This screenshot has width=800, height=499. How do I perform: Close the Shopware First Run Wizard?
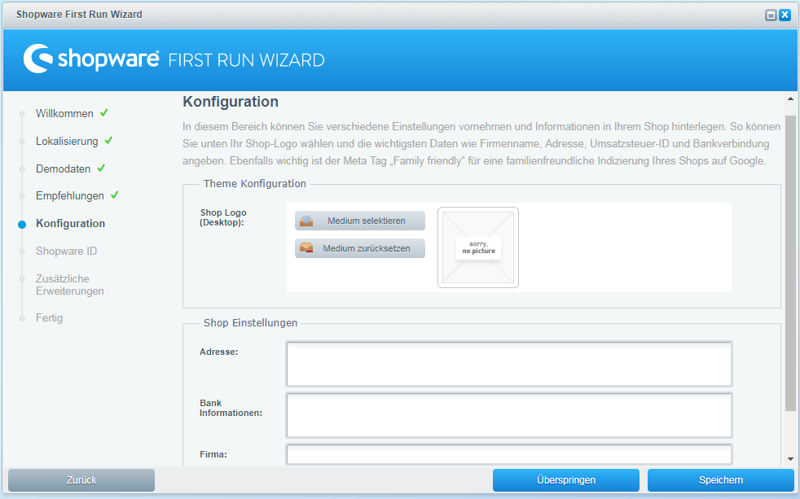click(x=785, y=15)
